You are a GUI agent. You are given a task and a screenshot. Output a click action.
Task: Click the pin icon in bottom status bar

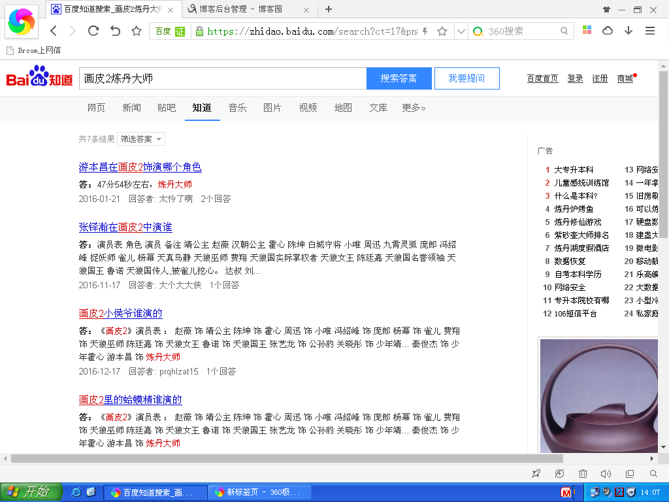point(536,473)
